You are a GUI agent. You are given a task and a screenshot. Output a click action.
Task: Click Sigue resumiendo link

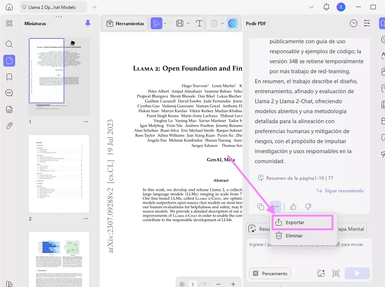click(340, 191)
